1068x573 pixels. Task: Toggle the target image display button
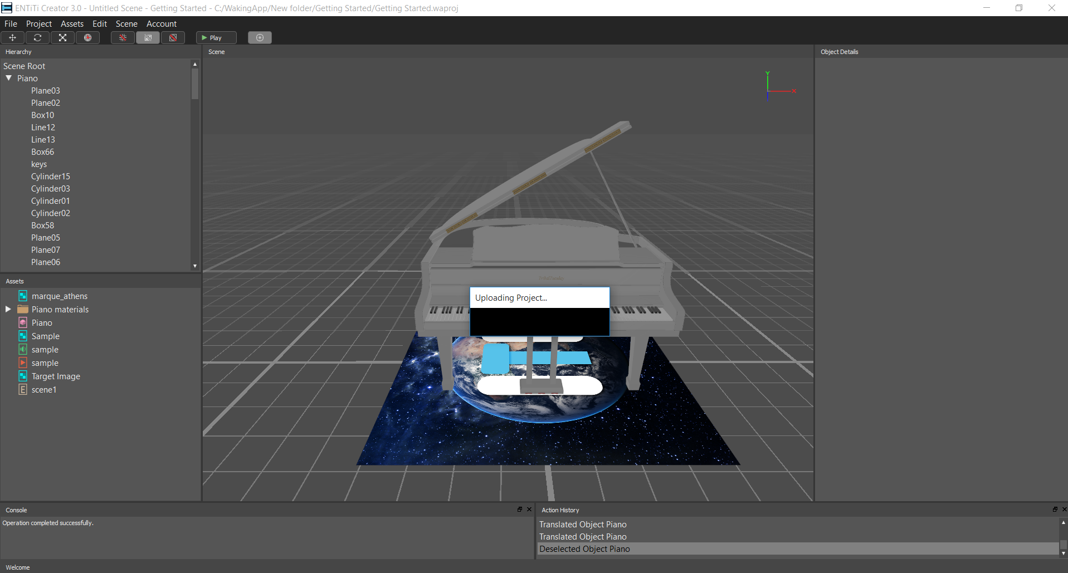pos(148,37)
